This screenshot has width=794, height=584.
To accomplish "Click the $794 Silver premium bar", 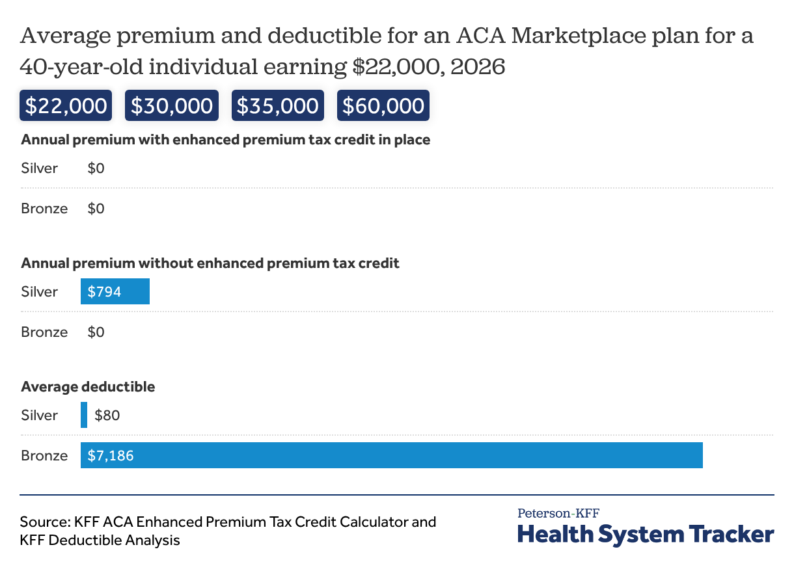I will click(115, 291).
